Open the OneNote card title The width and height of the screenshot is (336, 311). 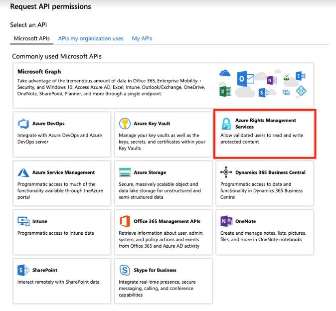coord(246,221)
